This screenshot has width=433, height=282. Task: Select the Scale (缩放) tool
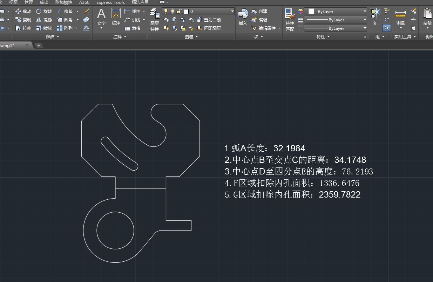coord(44,28)
